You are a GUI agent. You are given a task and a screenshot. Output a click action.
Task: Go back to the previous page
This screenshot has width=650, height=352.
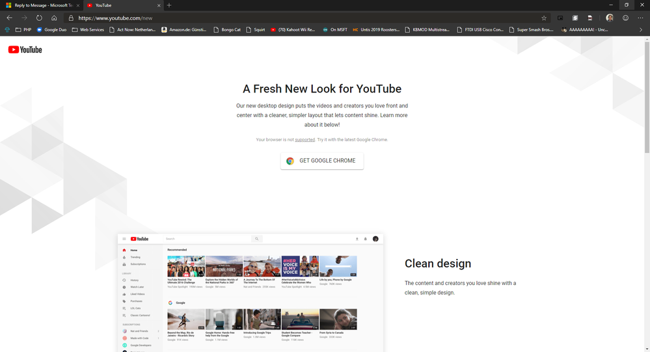pyautogui.click(x=9, y=18)
